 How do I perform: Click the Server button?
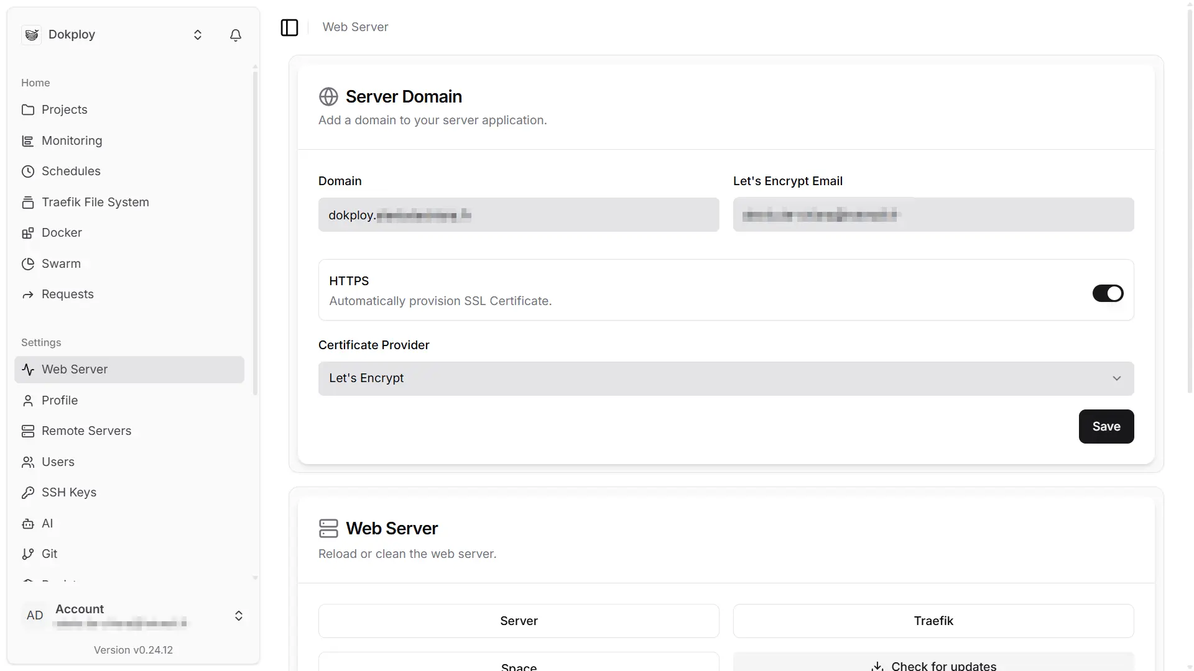point(519,621)
